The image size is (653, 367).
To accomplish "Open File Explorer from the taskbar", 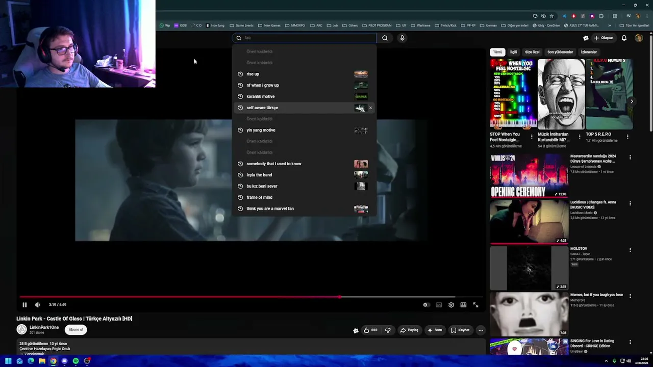I will pyautogui.click(x=42, y=361).
